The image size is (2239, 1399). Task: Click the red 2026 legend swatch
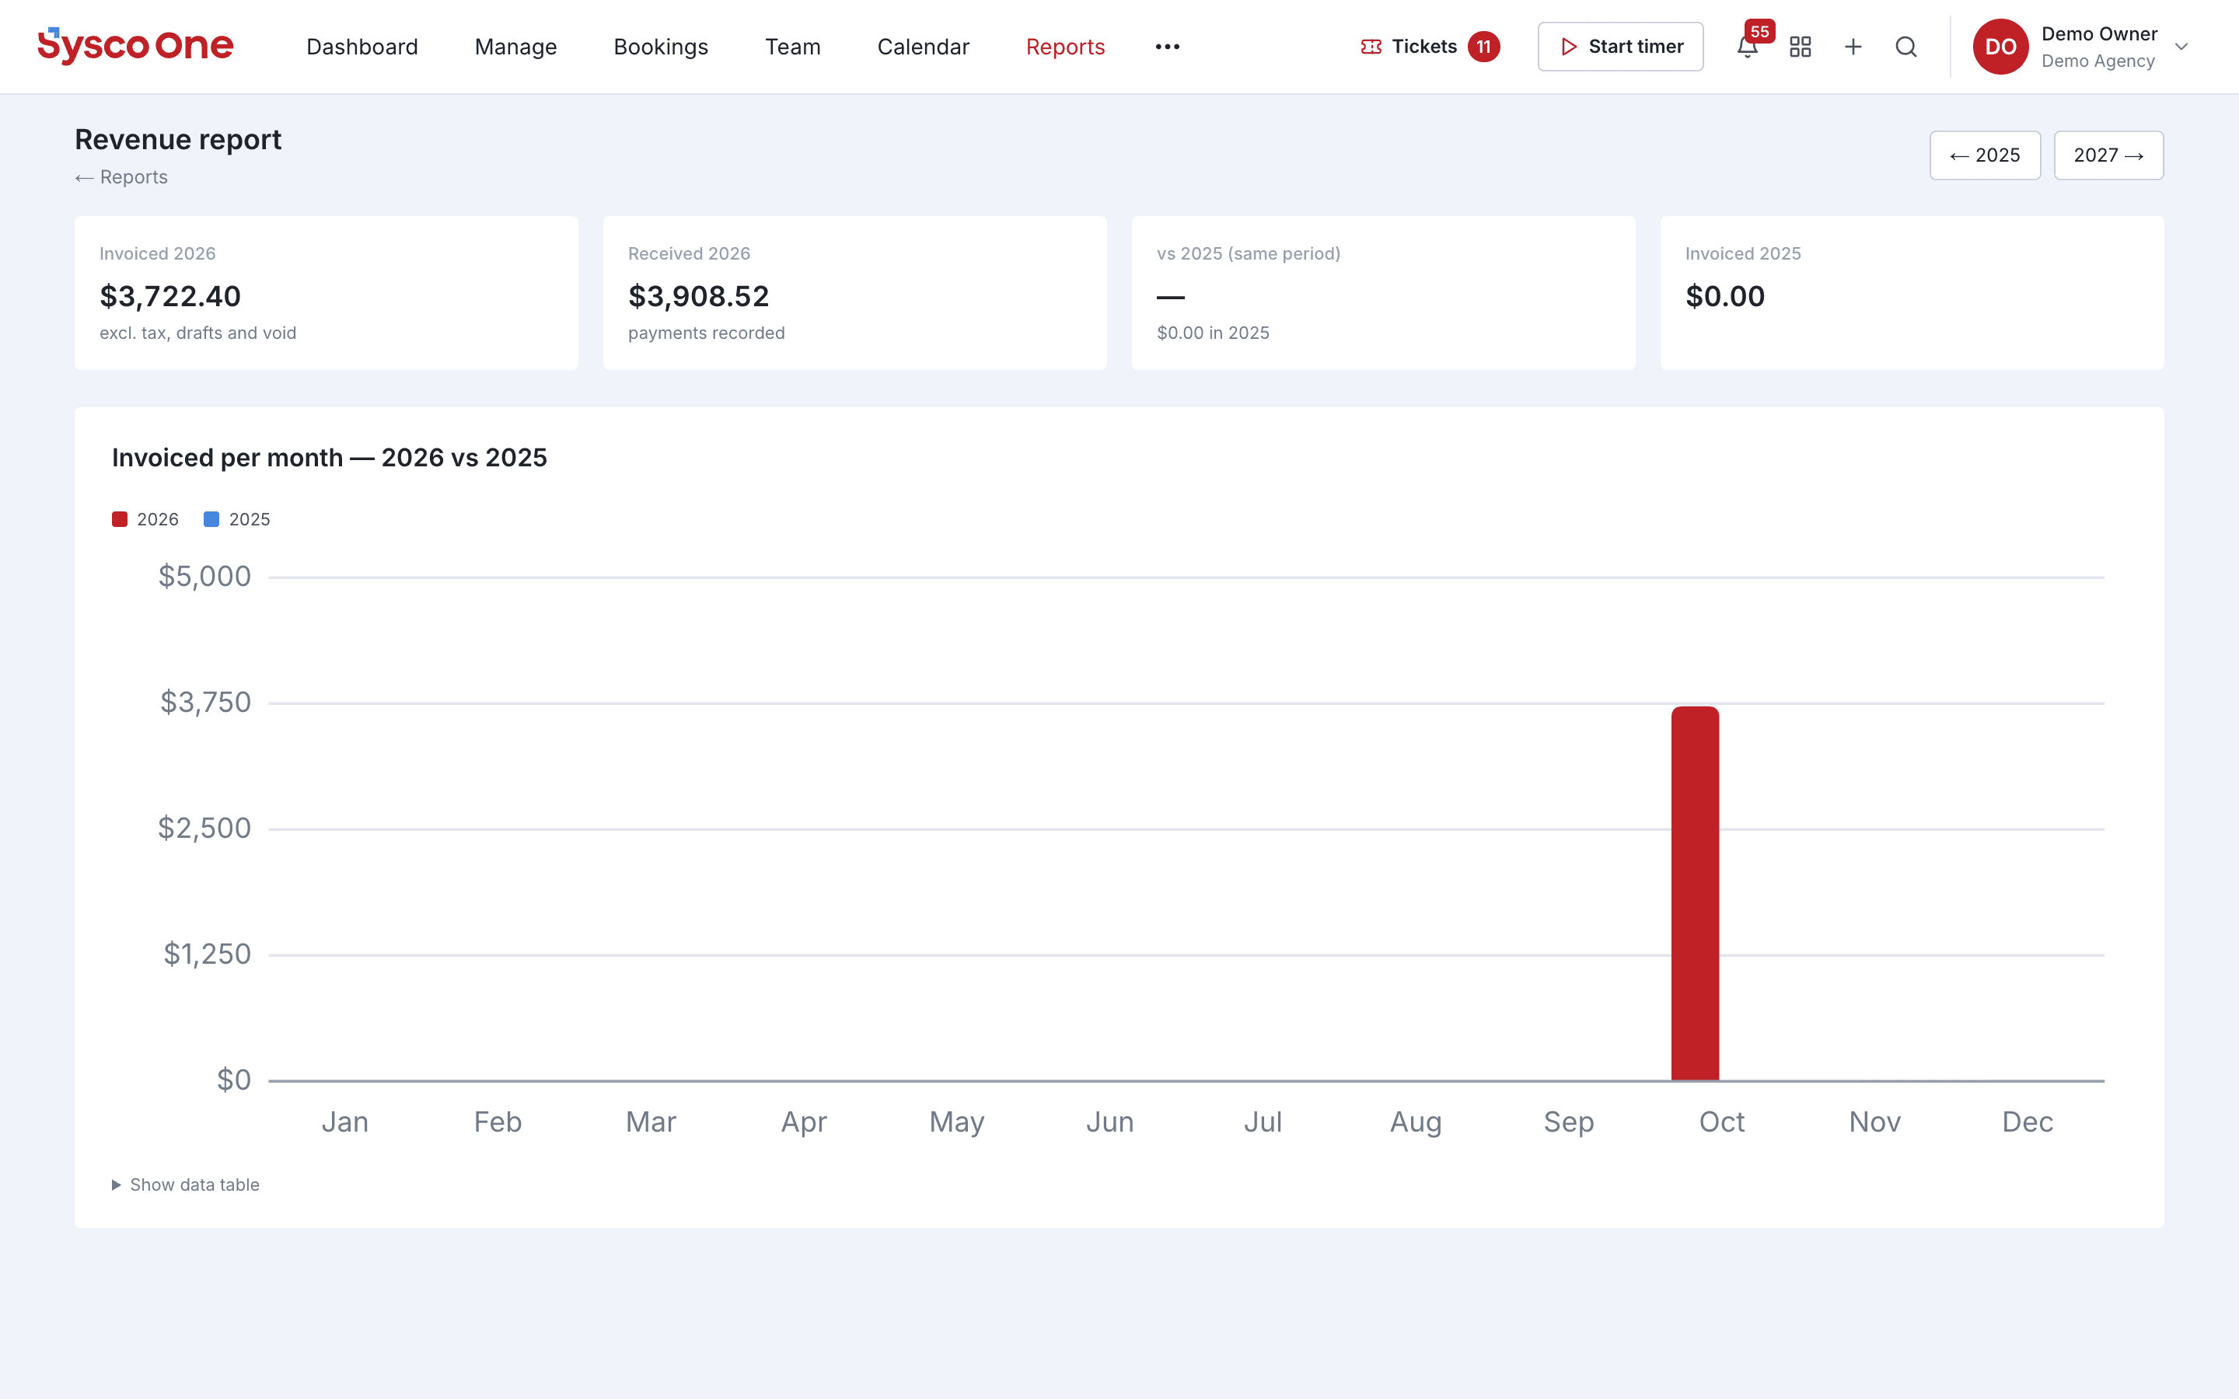(120, 519)
